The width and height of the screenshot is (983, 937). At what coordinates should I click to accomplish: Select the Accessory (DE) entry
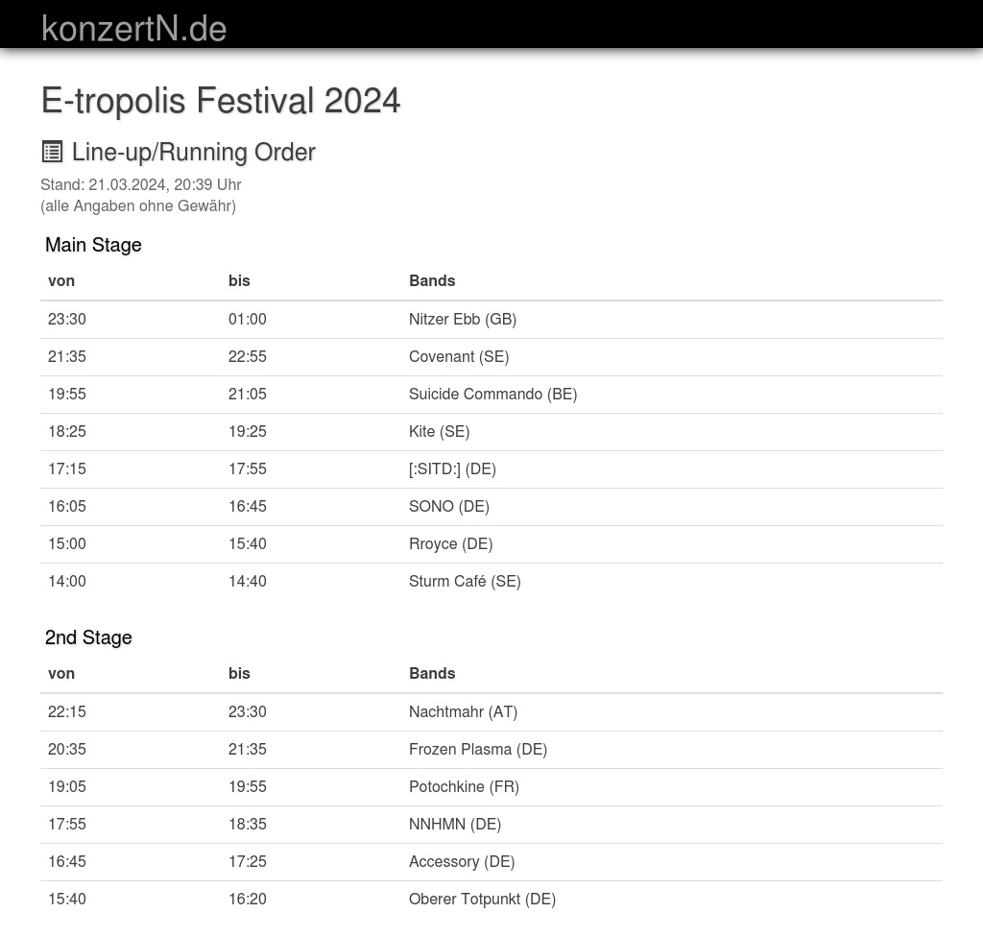(x=462, y=862)
